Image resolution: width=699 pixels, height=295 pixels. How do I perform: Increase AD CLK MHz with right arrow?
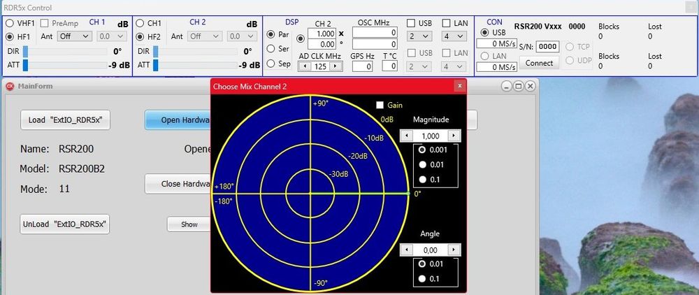337,66
